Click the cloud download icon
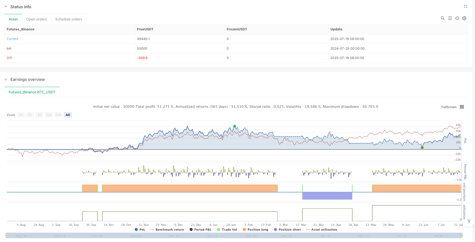Image resolution: width=475 pixels, height=242 pixels. point(457,18)
